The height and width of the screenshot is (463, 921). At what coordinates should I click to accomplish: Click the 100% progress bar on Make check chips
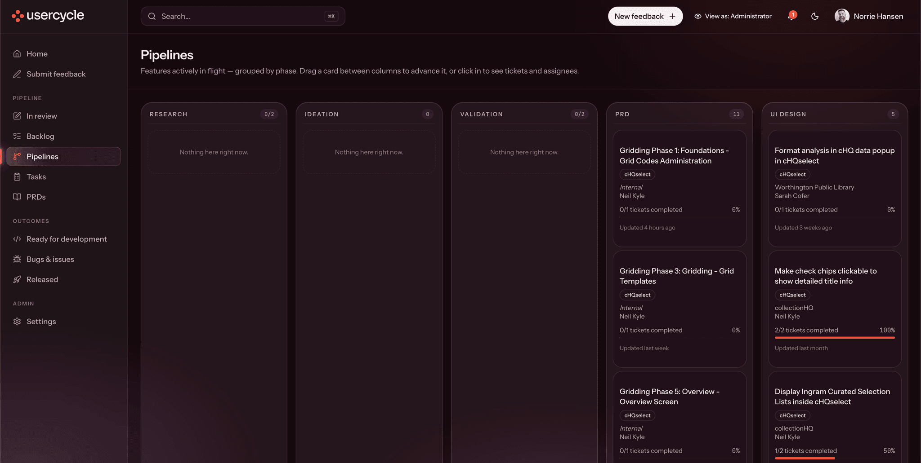835,338
